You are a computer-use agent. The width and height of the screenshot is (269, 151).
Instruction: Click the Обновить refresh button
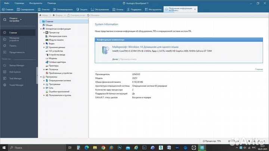[93, 15]
